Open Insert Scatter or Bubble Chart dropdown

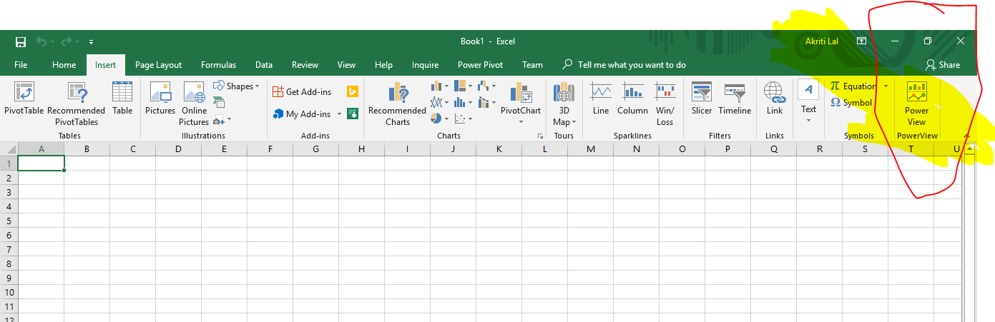(x=464, y=119)
